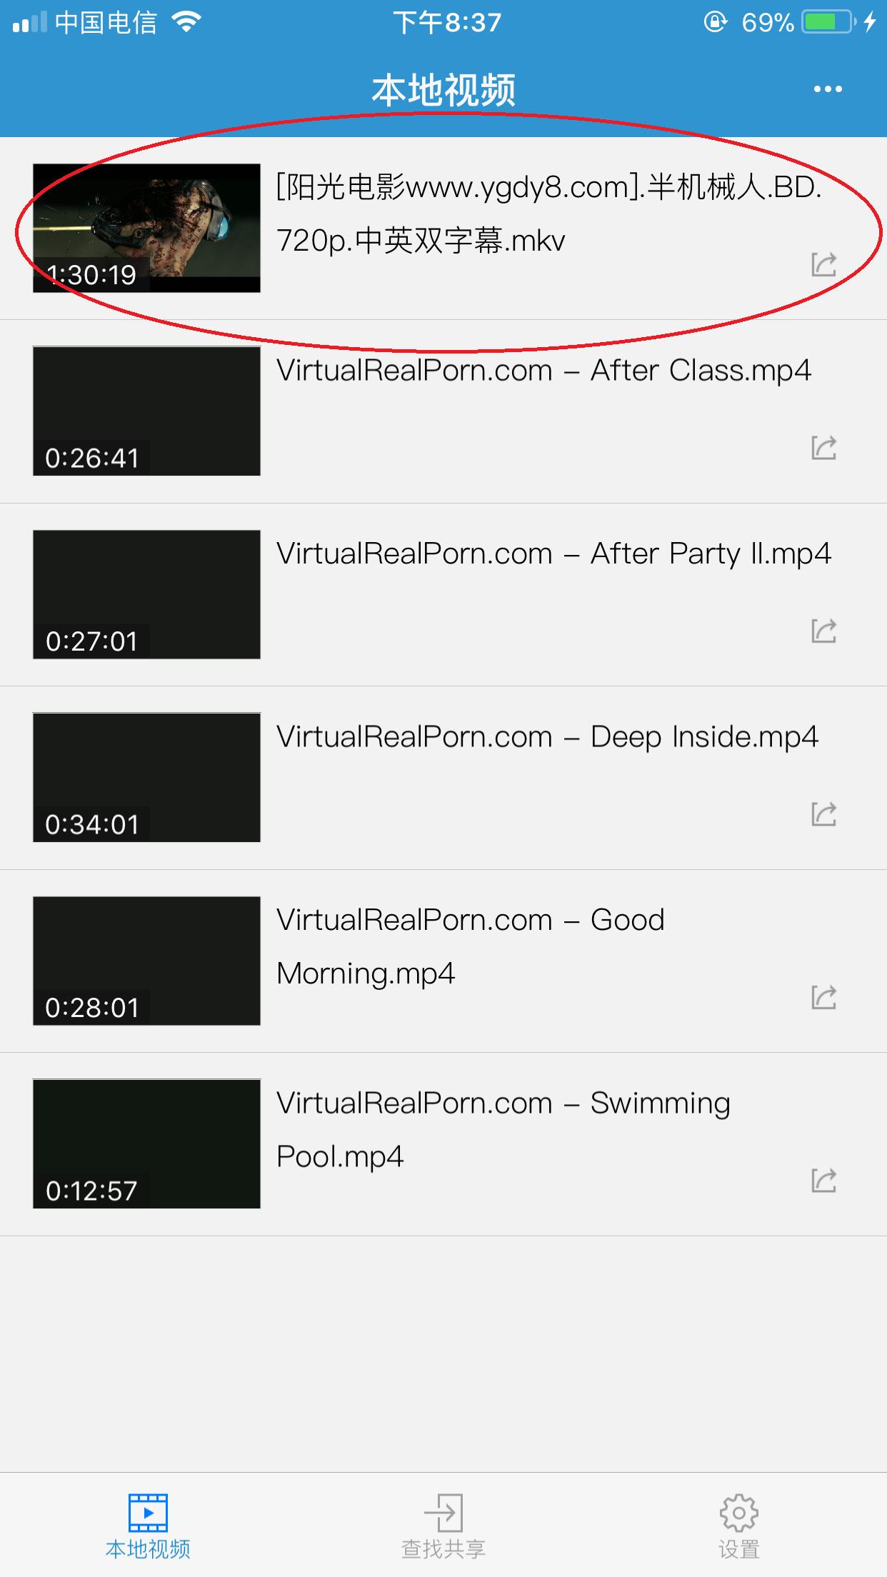
Task: Select the Deep Inside.mp4 file name
Action: pos(547,737)
